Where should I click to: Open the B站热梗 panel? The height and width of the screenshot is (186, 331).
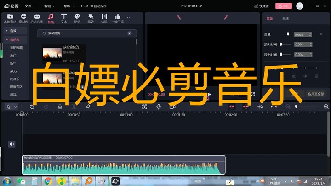tap(37, 18)
